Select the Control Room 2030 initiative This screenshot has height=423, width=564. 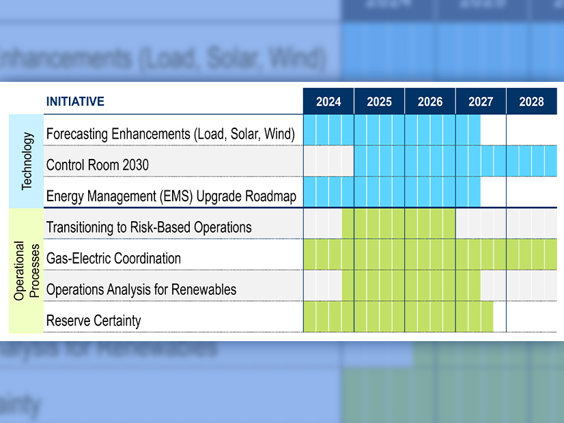pyautogui.click(x=97, y=164)
